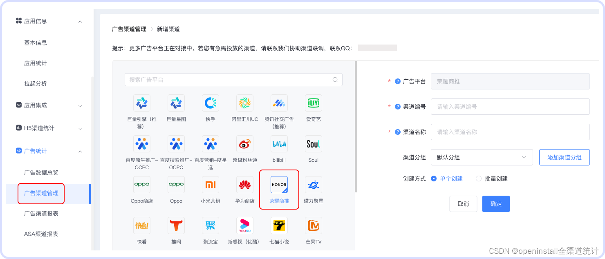Choose the 快手 ad platform icon
Viewport: 605px width, 259px height.
211,103
